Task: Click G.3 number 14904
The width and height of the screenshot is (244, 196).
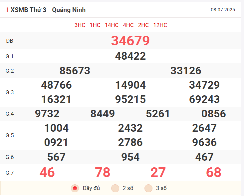Action: coord(130,85)
